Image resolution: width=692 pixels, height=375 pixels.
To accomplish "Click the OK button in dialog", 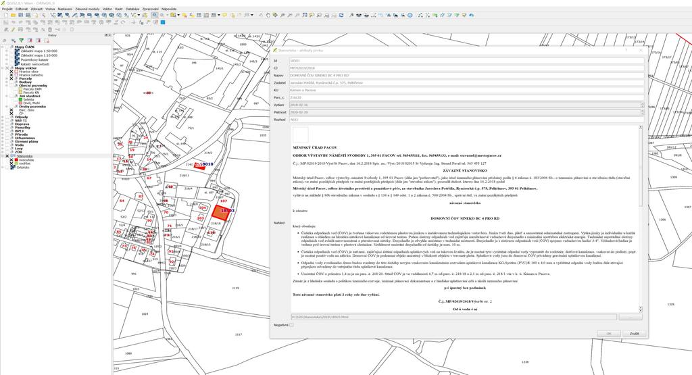I will (x=609, y=334).
